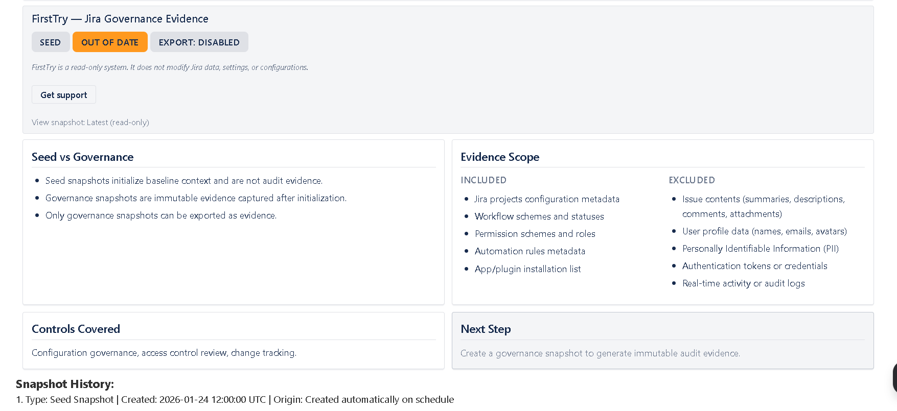Click the EXPORT: DISABLED badge
This screenshot has width=897, height=411.
(199, 42)
